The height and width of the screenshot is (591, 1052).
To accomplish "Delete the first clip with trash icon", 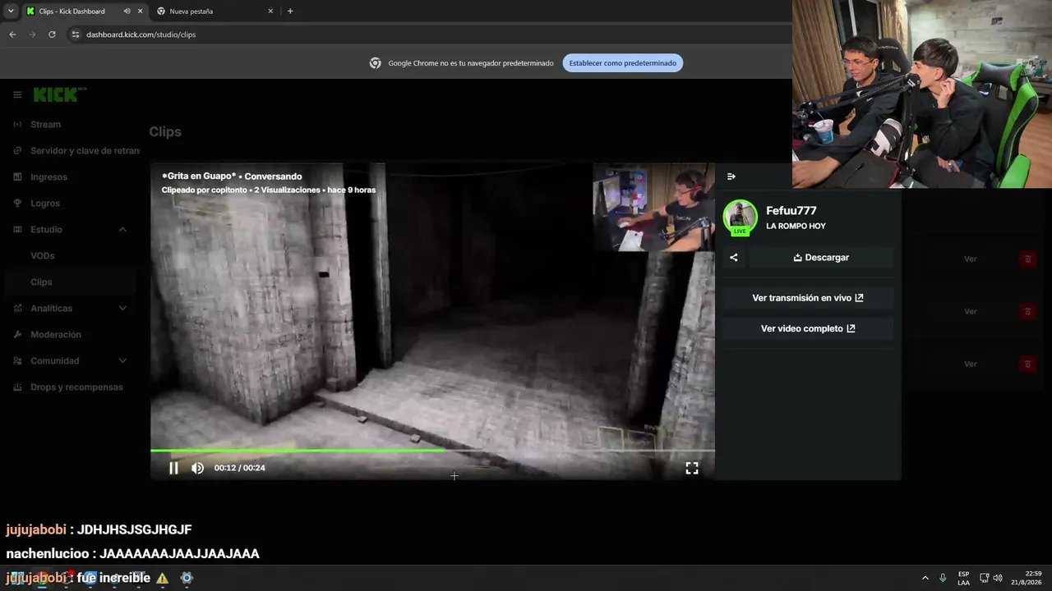I will [x=1027, y=259].
